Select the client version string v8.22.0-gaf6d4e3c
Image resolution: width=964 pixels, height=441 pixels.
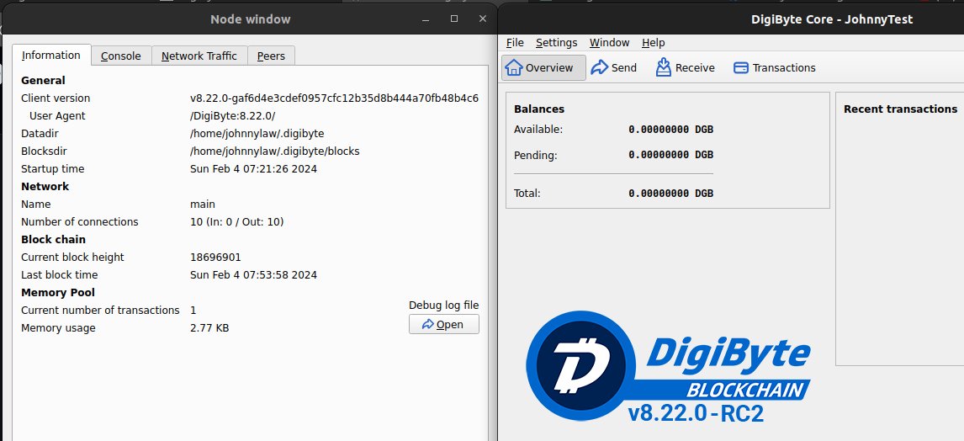tap(335, 98)
